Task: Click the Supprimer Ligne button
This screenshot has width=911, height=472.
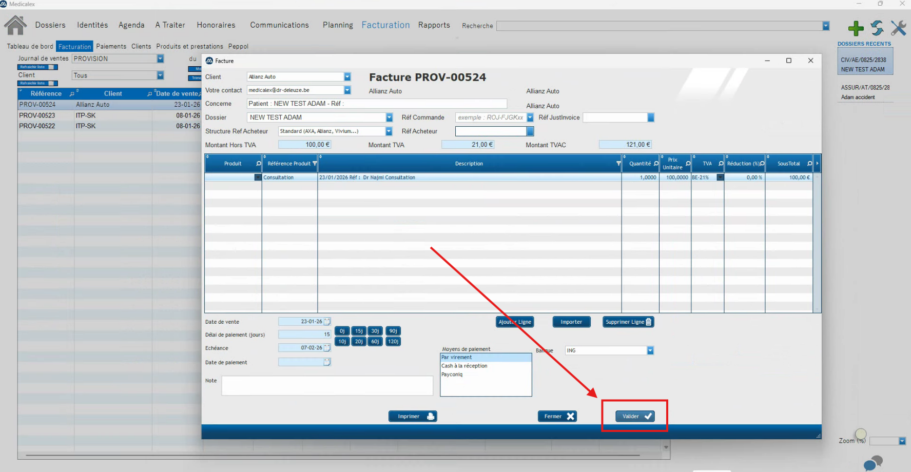Action: 628,322
